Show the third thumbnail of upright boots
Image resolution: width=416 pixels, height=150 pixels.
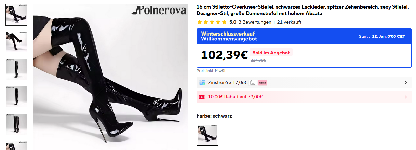(16, 69)
